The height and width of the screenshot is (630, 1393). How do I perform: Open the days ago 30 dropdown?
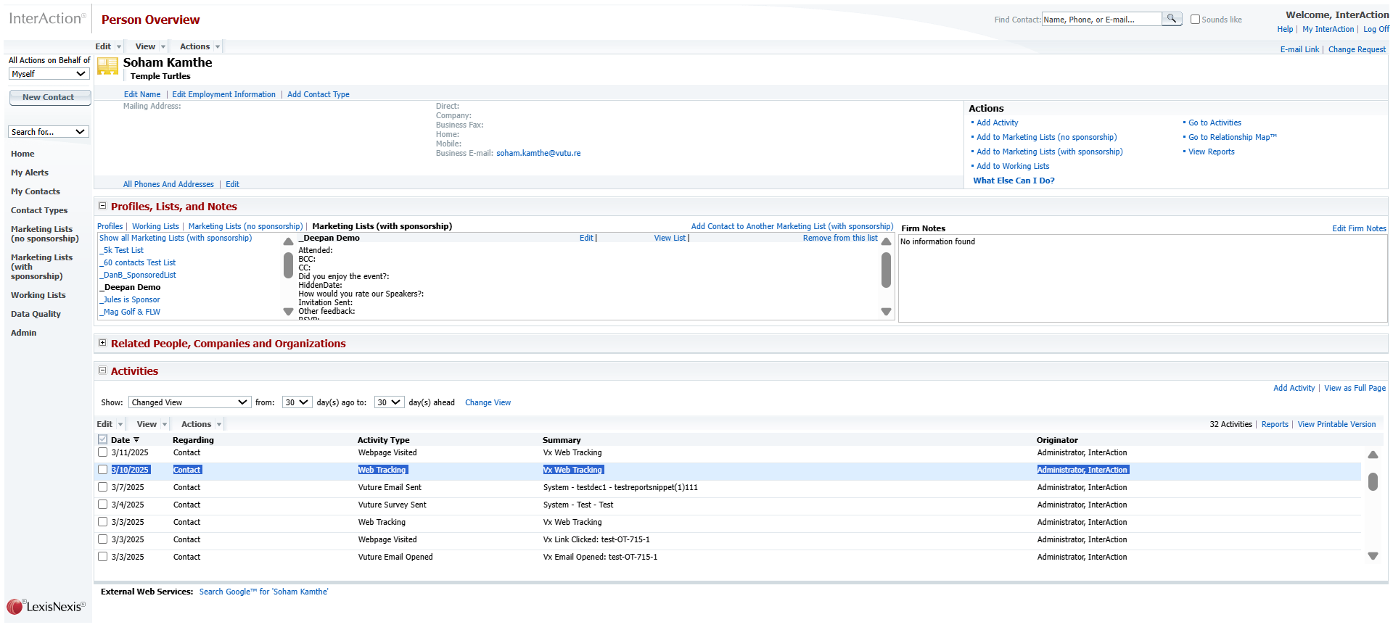point(297,402)
